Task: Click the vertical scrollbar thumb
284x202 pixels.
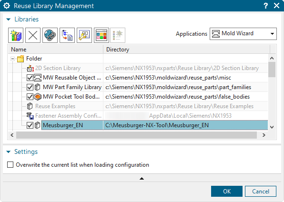Action: coord(272,70)
